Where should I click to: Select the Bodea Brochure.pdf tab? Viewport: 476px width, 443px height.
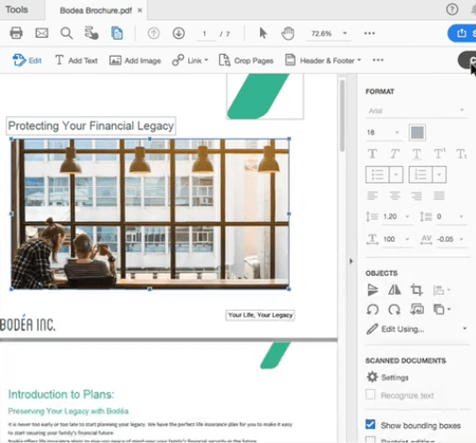95,10
